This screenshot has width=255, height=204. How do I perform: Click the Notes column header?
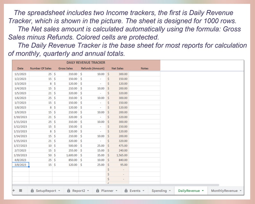(145, 68)
